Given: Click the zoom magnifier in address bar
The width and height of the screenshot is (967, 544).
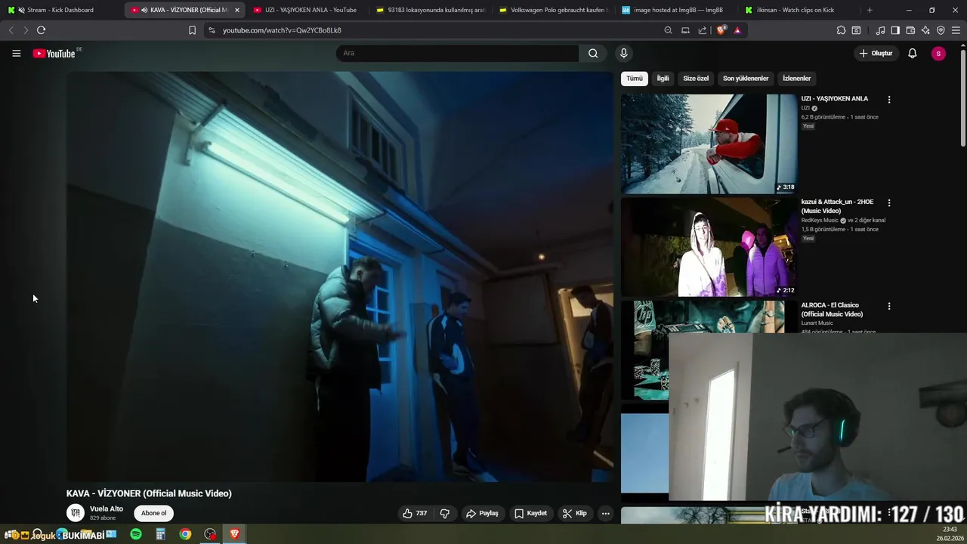Looking at the screenshot, I should point(668,30).
